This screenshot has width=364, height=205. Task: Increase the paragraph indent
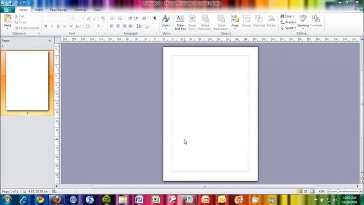(x=136, y=18)
